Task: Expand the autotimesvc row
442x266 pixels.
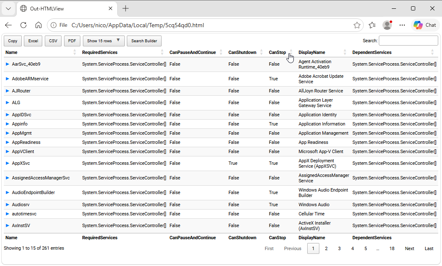Action: 8,214
